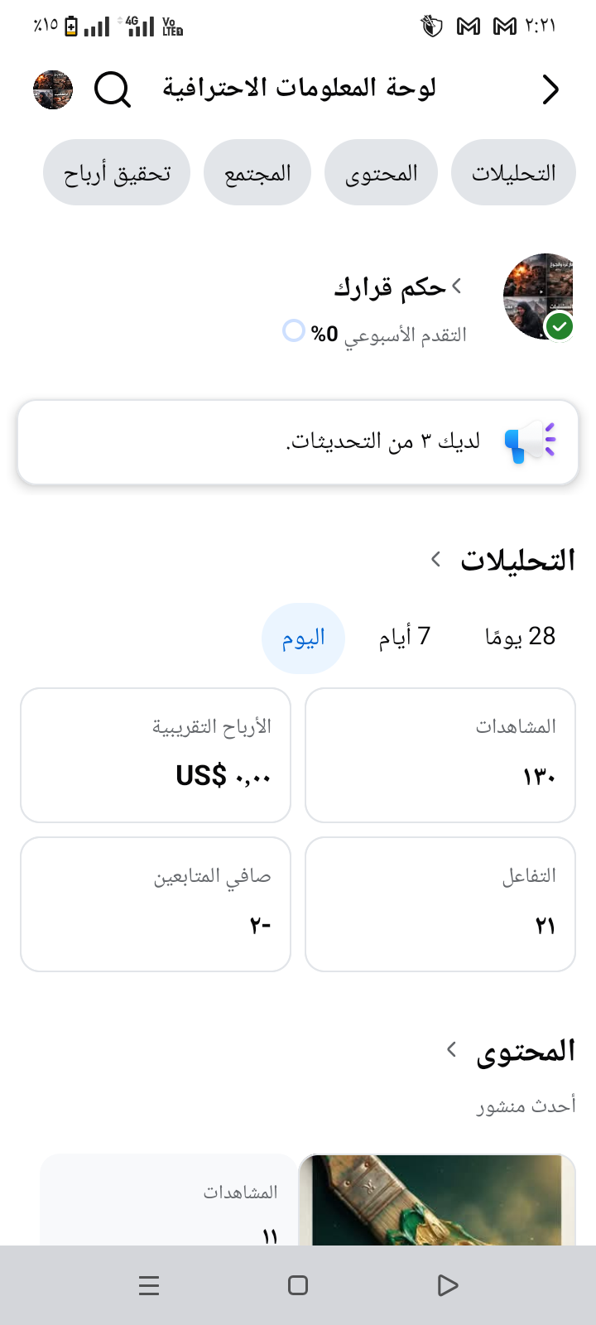The width and height of the screenshot is (596, 1325).
Task: Switch analytics range to 7 أيام
Action: click(x=405, y=637)
